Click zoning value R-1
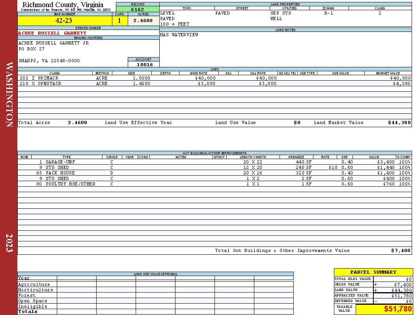Viewport: 414px width, 315px height. coord(329,13)
